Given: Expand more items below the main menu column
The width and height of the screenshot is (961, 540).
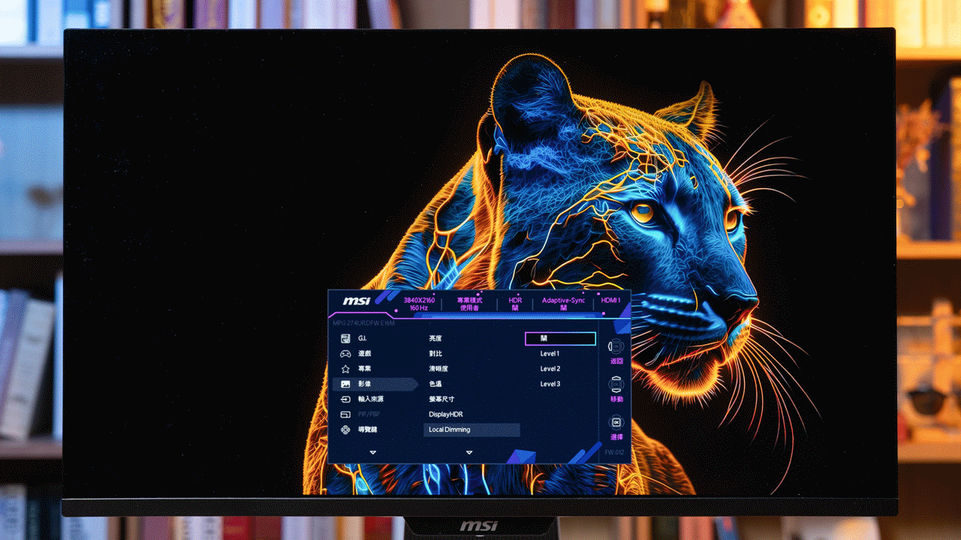Looking at the screenshot, I should pyautogui.click(x=373, y=452).
